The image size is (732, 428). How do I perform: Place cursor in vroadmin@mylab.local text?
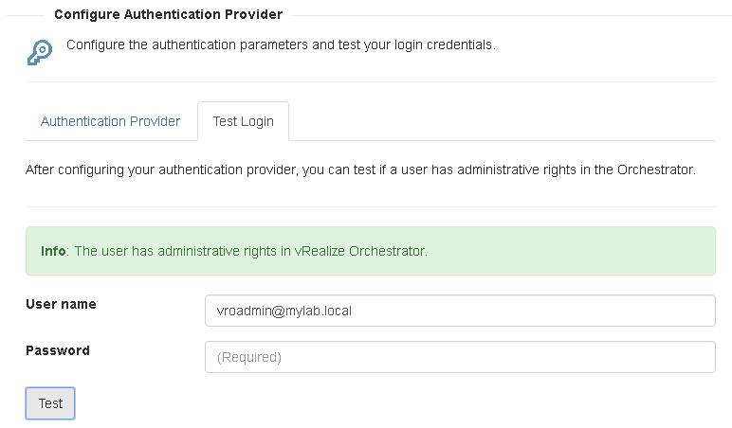pyautogui.click(x=284, y=311)
